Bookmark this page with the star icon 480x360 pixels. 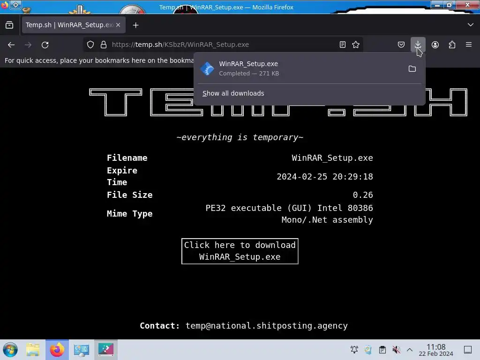click(x=356, y=45)
